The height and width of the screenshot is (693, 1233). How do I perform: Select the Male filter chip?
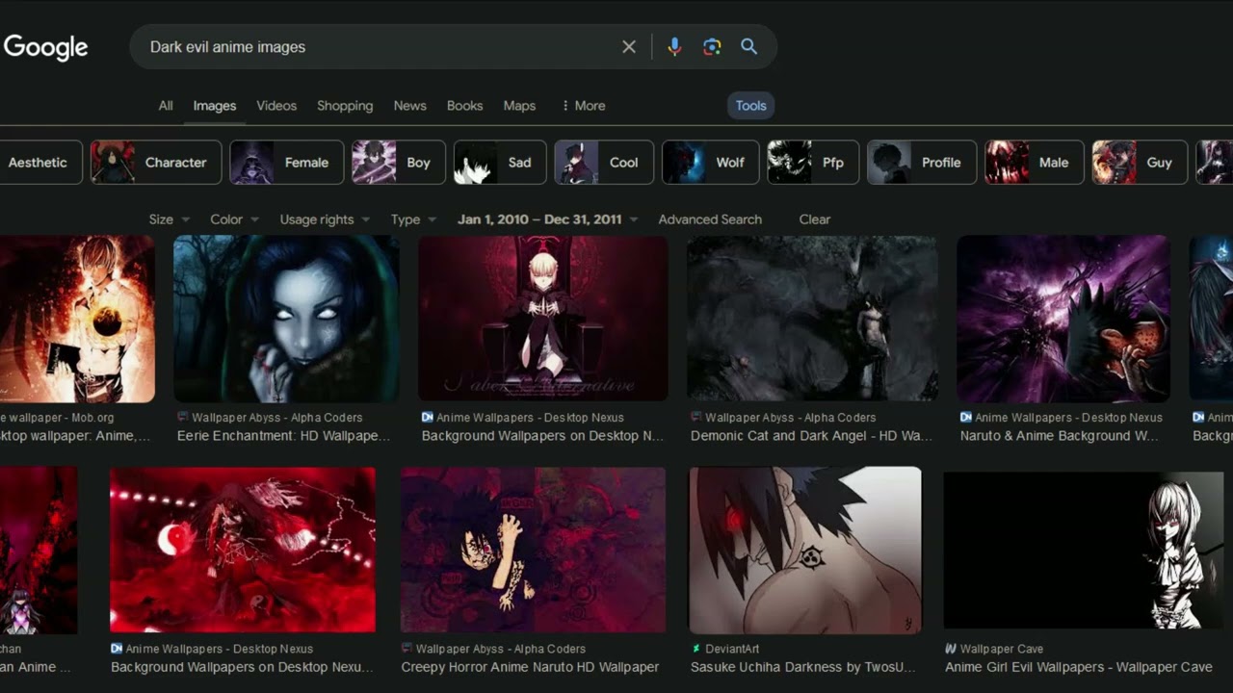pos(1035,163)
